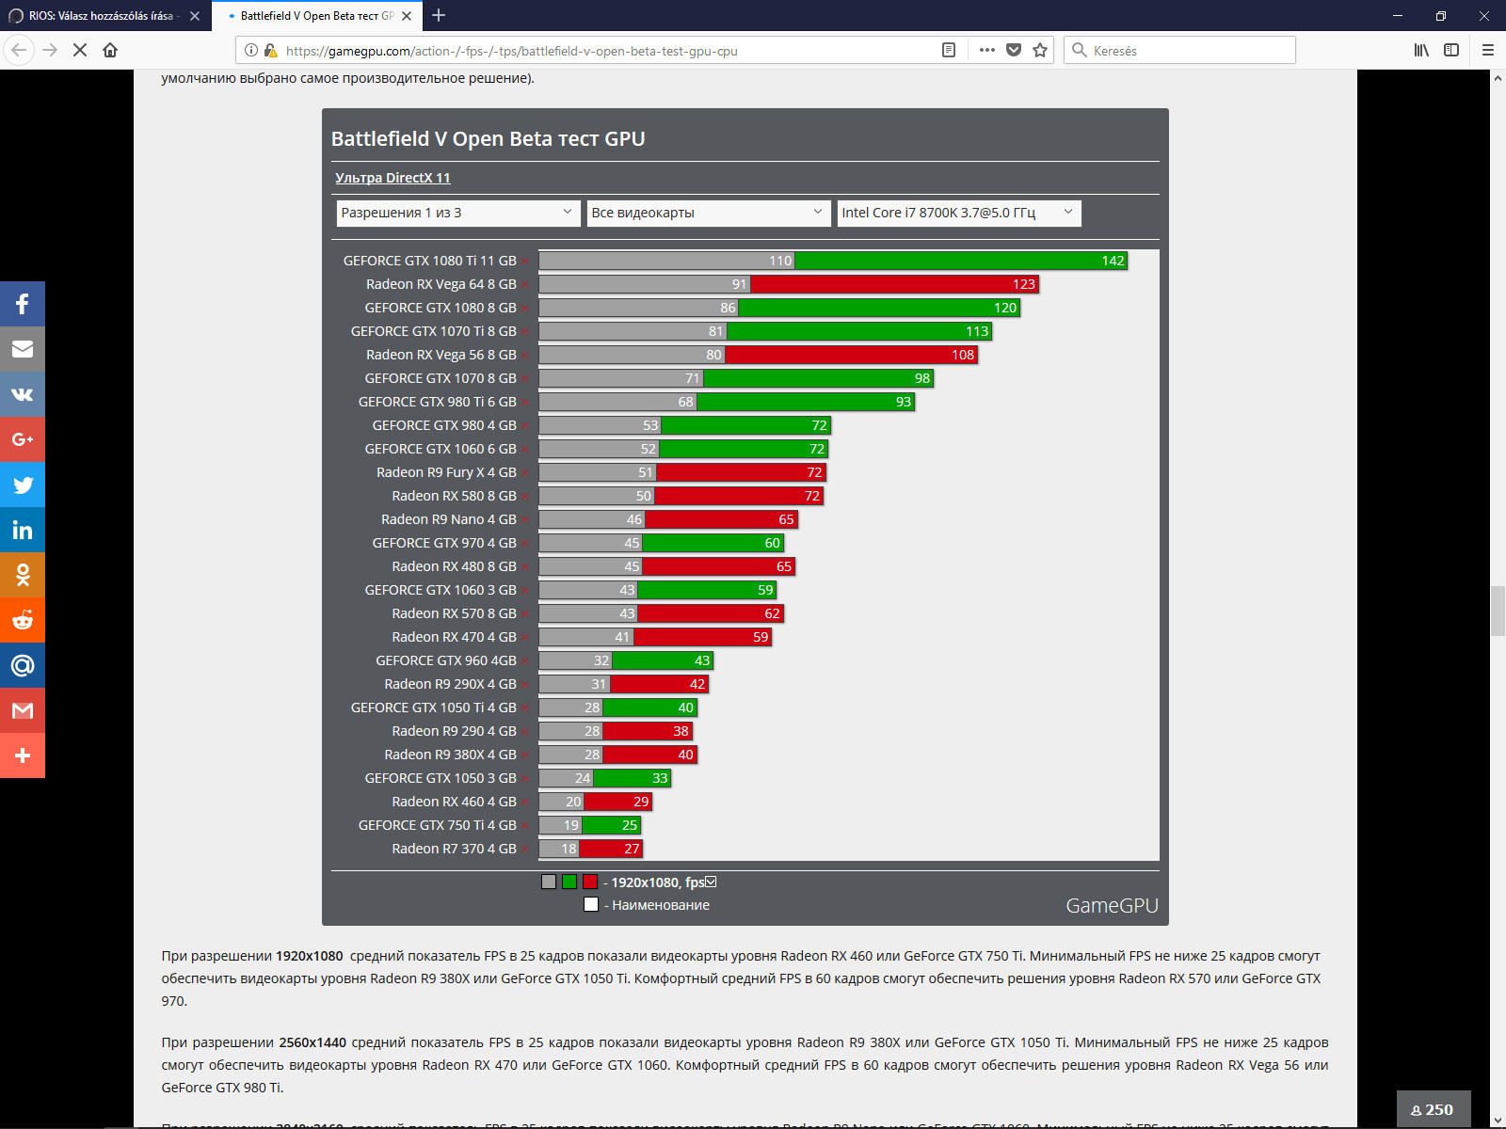Click green GeForce legend swatch
The width and height of the screenshot is (1506, 1129).
pos(569,882)
